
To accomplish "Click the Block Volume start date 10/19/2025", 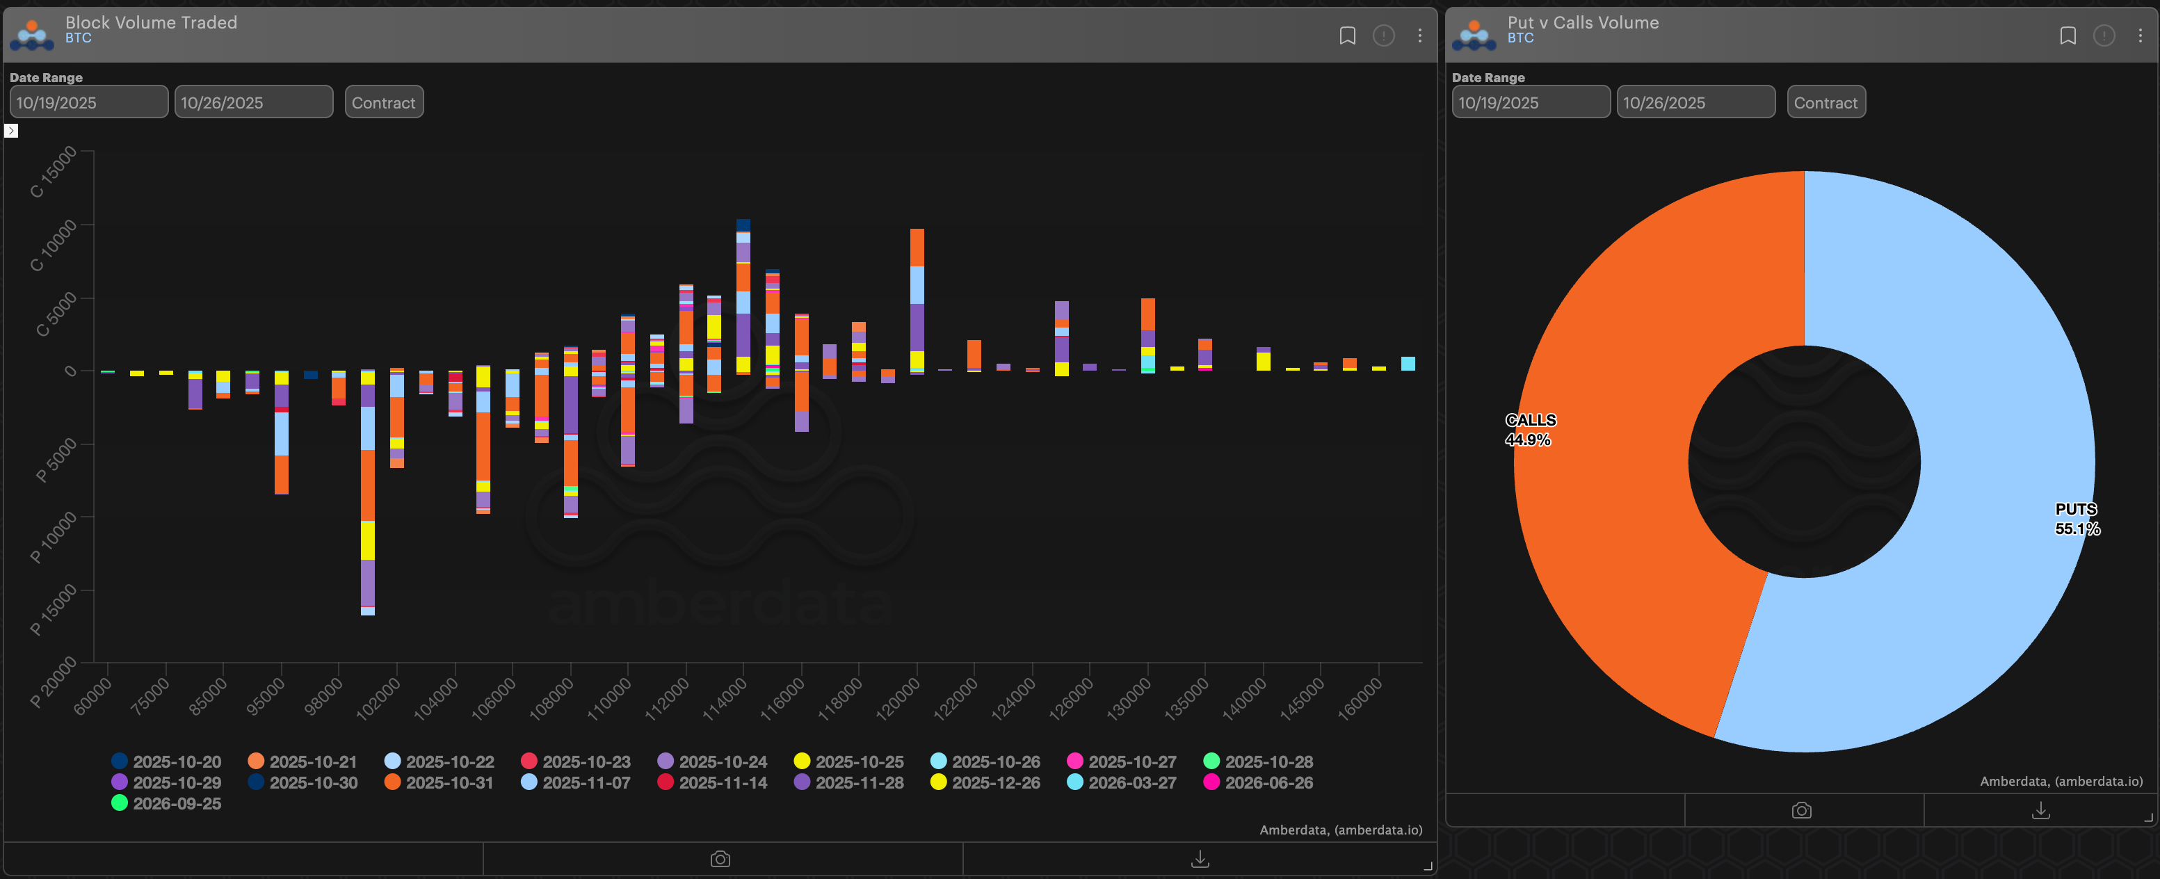I will point(88,102).
